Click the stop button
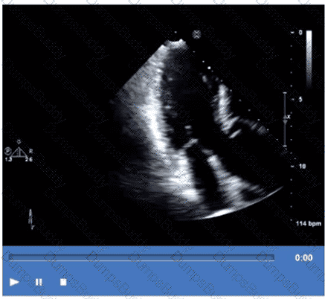 tap(63, 282)
